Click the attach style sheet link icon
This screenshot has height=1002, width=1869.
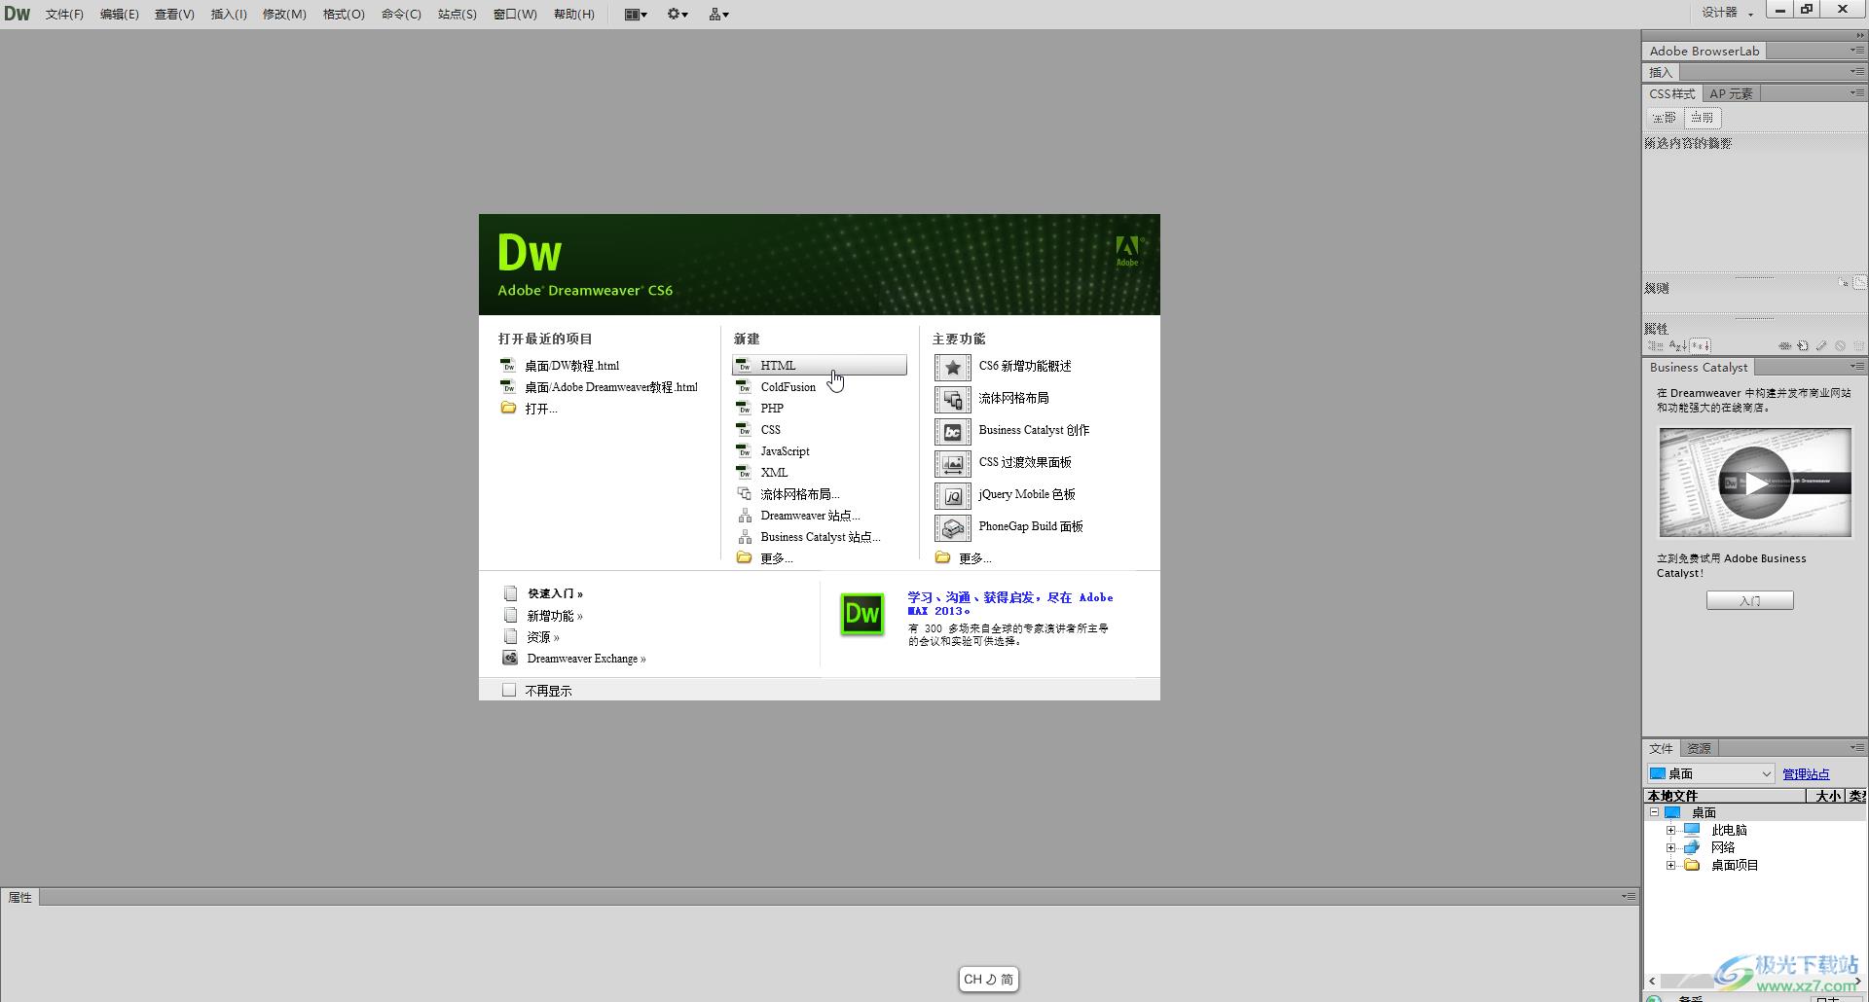point(1784,345)
